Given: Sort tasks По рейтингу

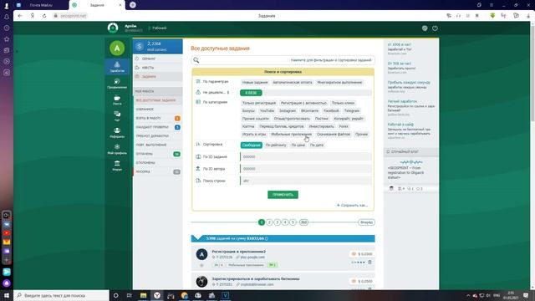Looking at the screenshot, I should pyautogui.click(x=276, y=145).
